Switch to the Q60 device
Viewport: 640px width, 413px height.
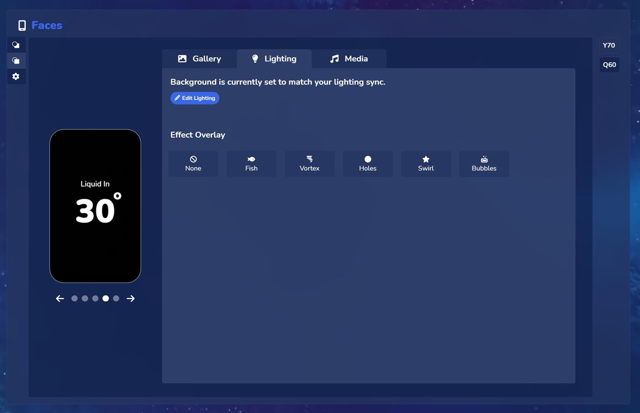pyautogui.click(x=609, y=65)
